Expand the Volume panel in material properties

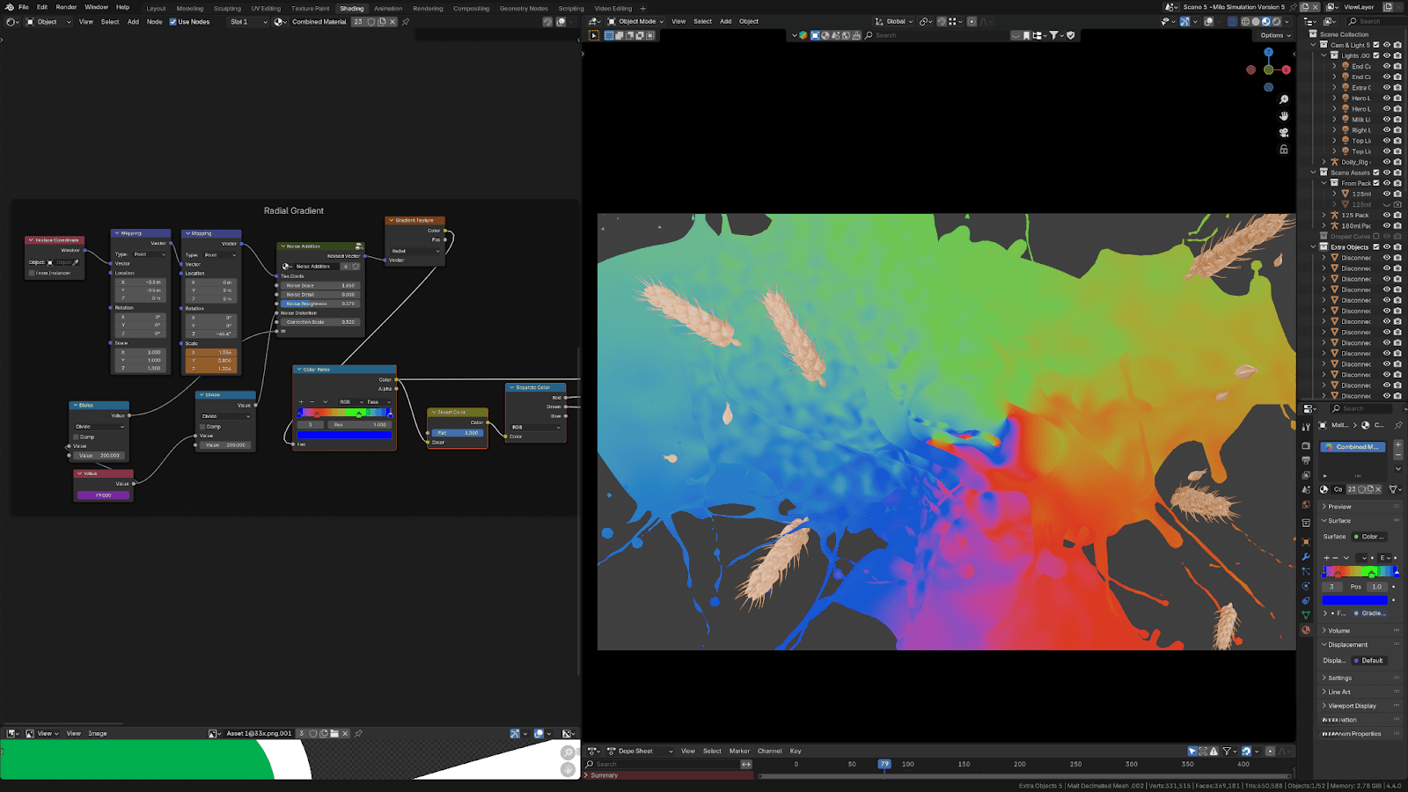(1338, 630)
